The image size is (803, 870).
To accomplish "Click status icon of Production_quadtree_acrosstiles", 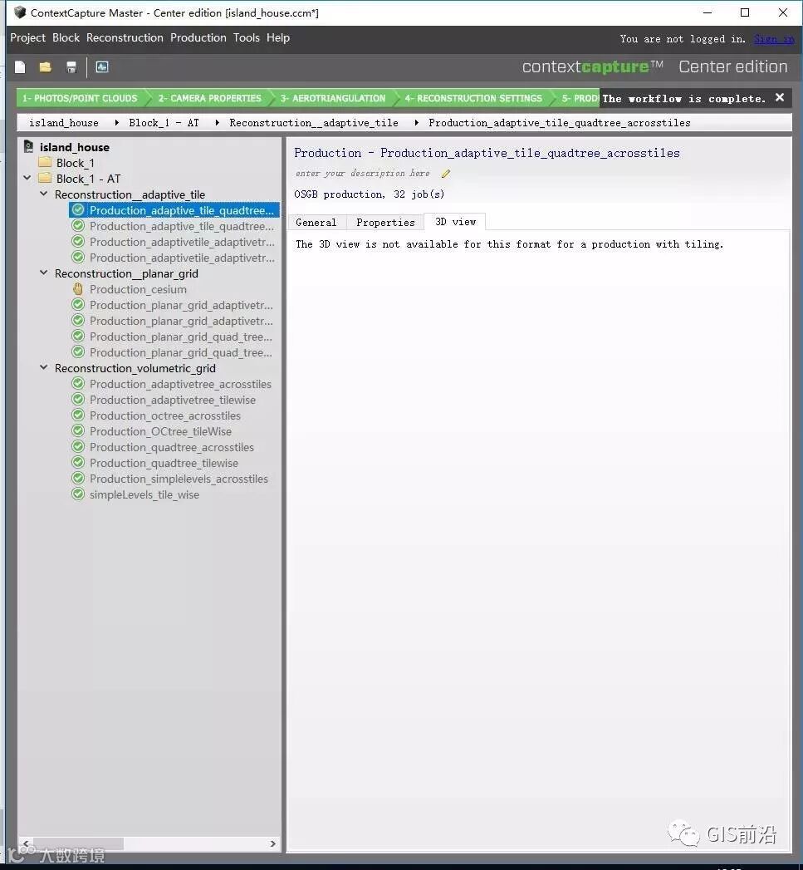I will tap(78, 447).
